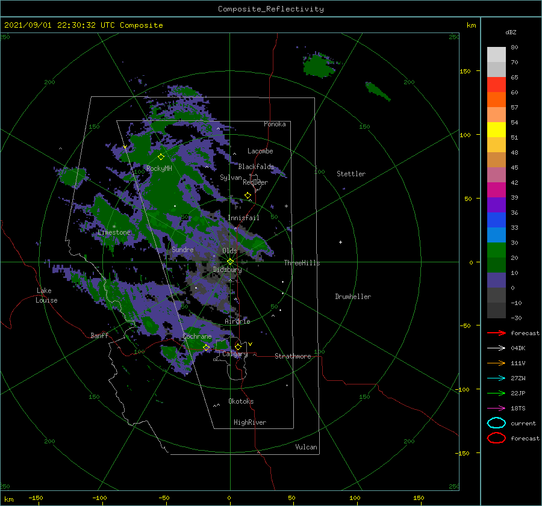The image size is (542, 506).
Task: Click the Drumheller city label
Action: (353, 297)
